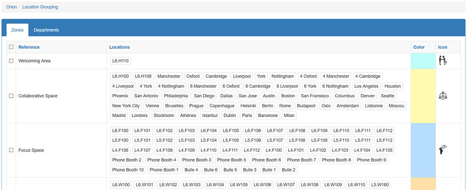
Task: Sort by the Locations column header
Action: tap(120, 47)
